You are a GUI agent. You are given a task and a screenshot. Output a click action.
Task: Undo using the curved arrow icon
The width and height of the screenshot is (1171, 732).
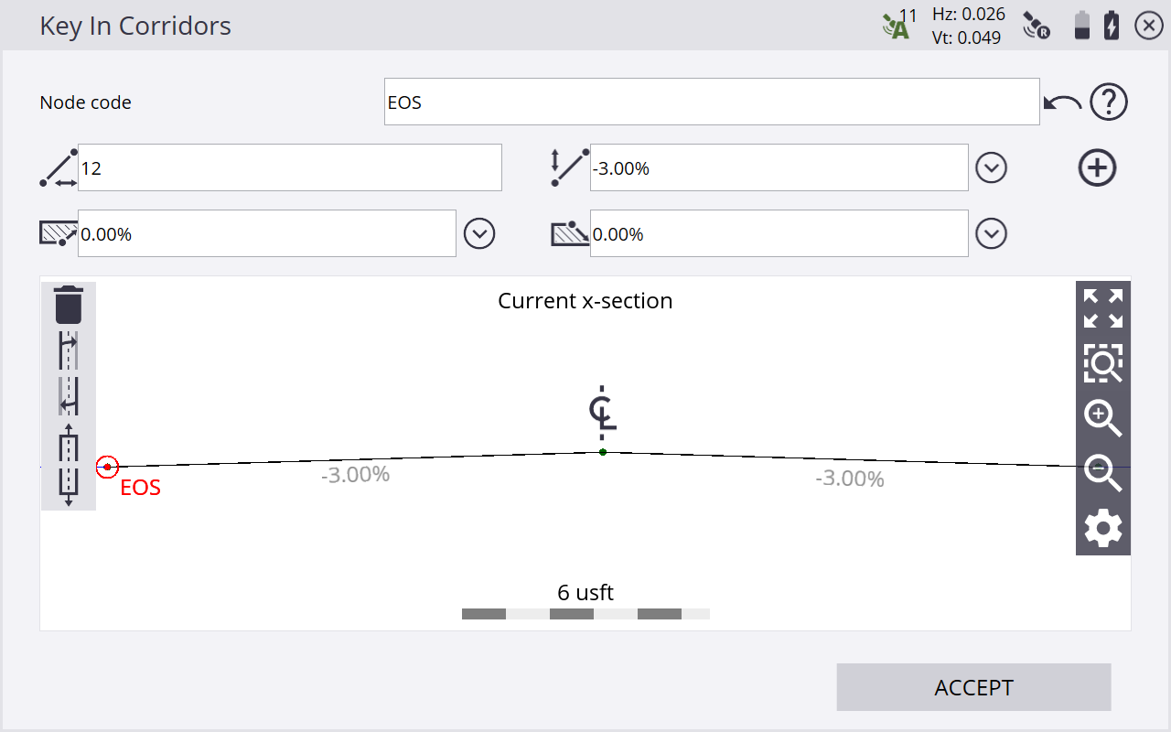point(1062,102)
